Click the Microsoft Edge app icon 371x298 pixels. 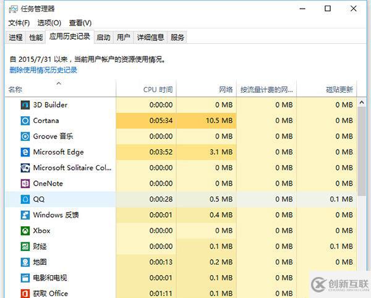pyautogui.click(x=25, y=152)
